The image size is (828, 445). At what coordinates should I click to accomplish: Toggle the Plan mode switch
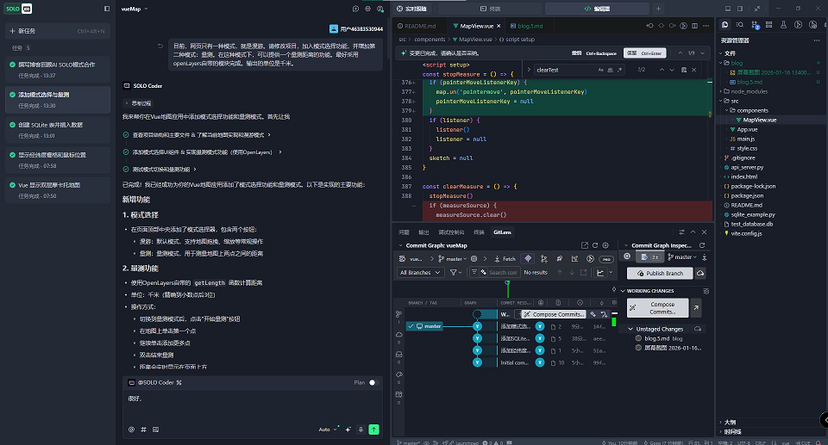[373, 382]
